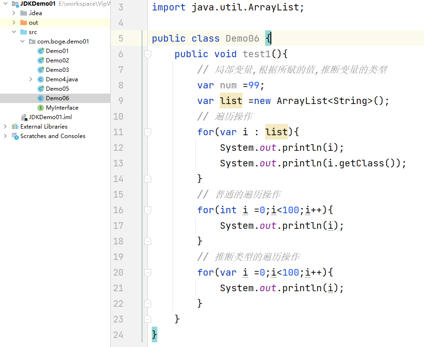
Task: Select JDKDemo01.iml file name
Action: tap(50, 117)
